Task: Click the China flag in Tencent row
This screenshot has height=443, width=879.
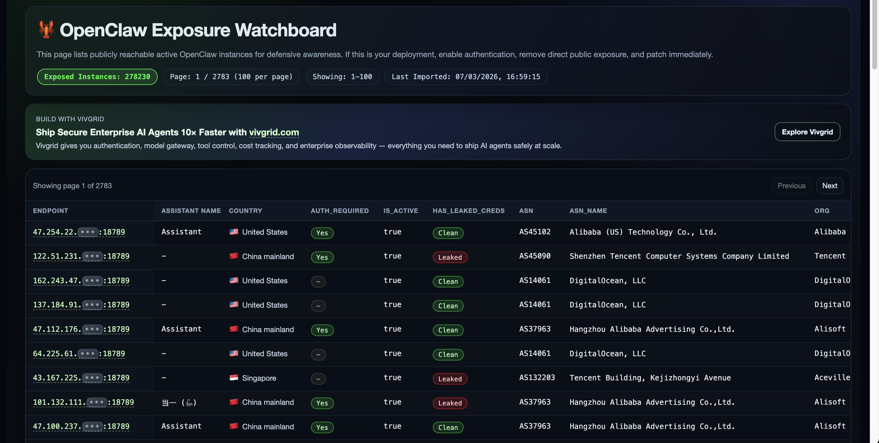Action: 234,256
